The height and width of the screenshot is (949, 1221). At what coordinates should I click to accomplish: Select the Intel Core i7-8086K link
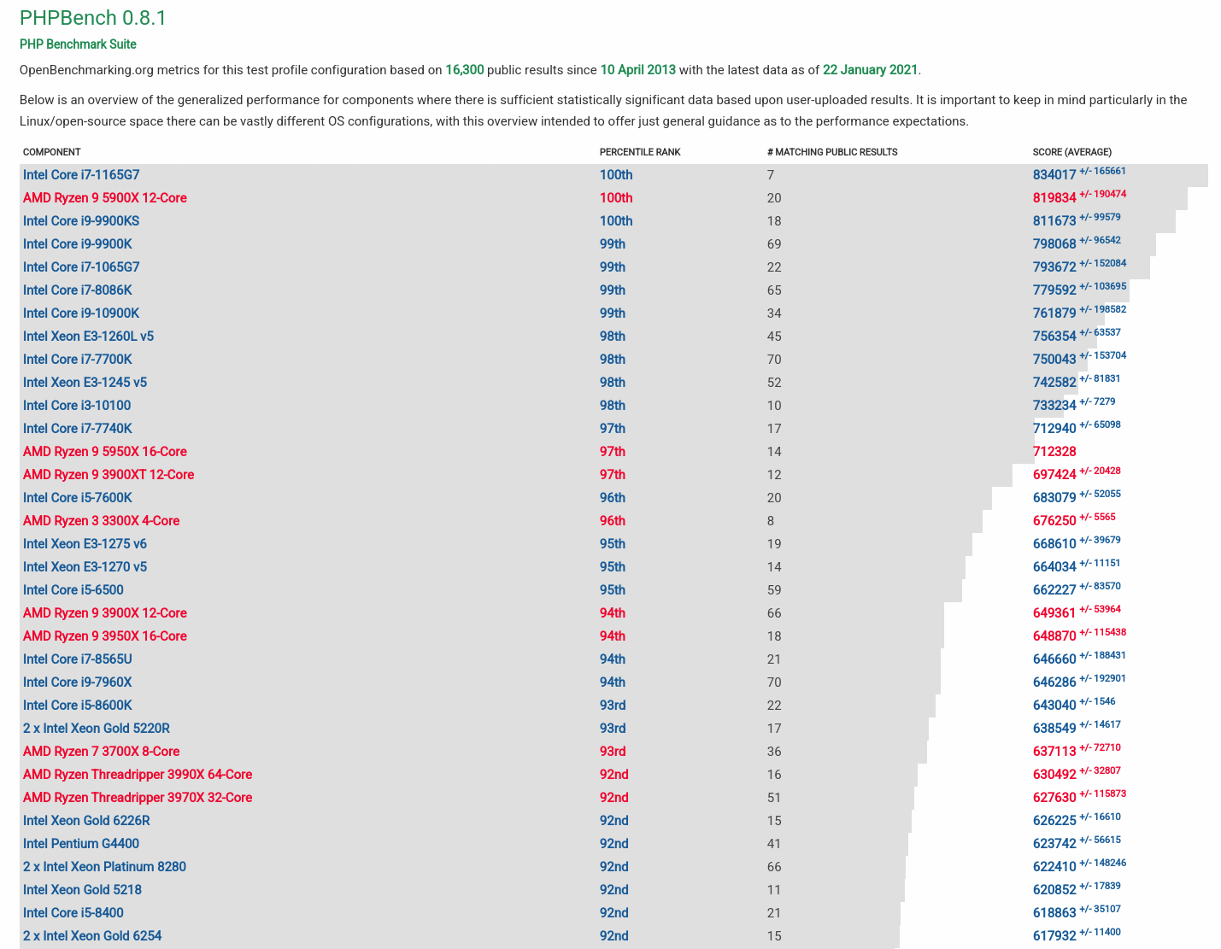78,290
